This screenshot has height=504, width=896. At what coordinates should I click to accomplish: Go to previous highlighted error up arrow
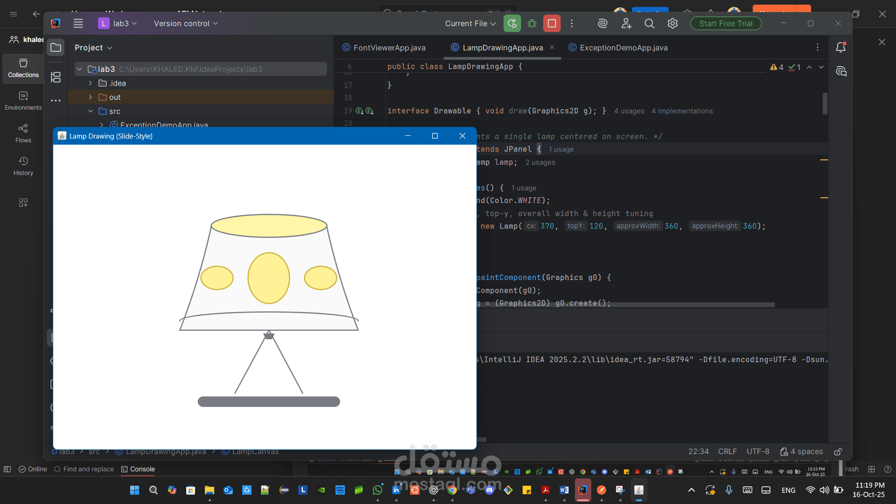coord(809,67)
